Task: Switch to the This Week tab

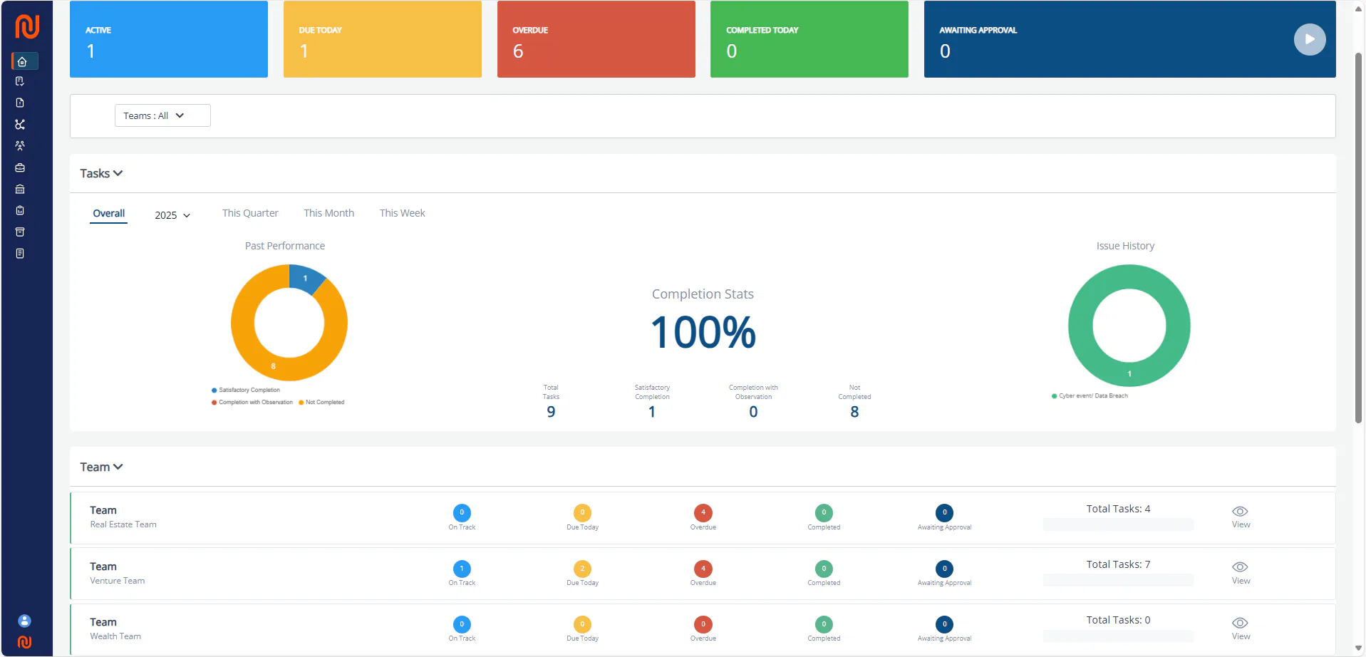Action: [402, 213]
